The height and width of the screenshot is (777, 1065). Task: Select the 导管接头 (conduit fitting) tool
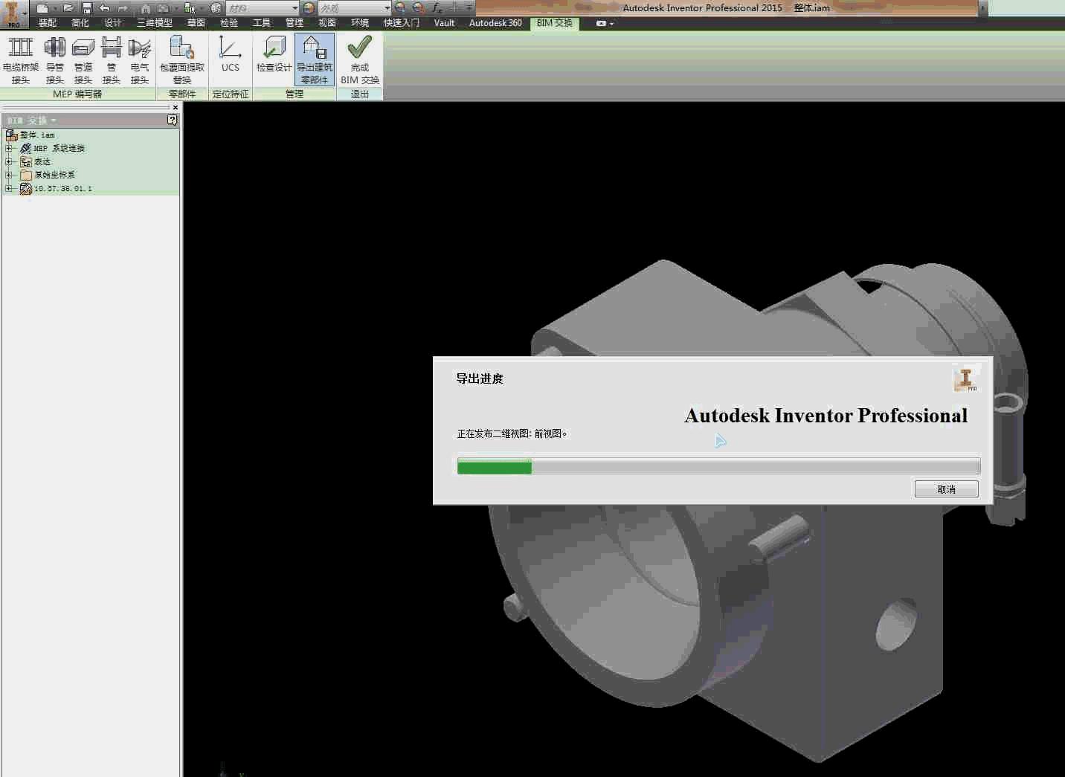[55, 59]
